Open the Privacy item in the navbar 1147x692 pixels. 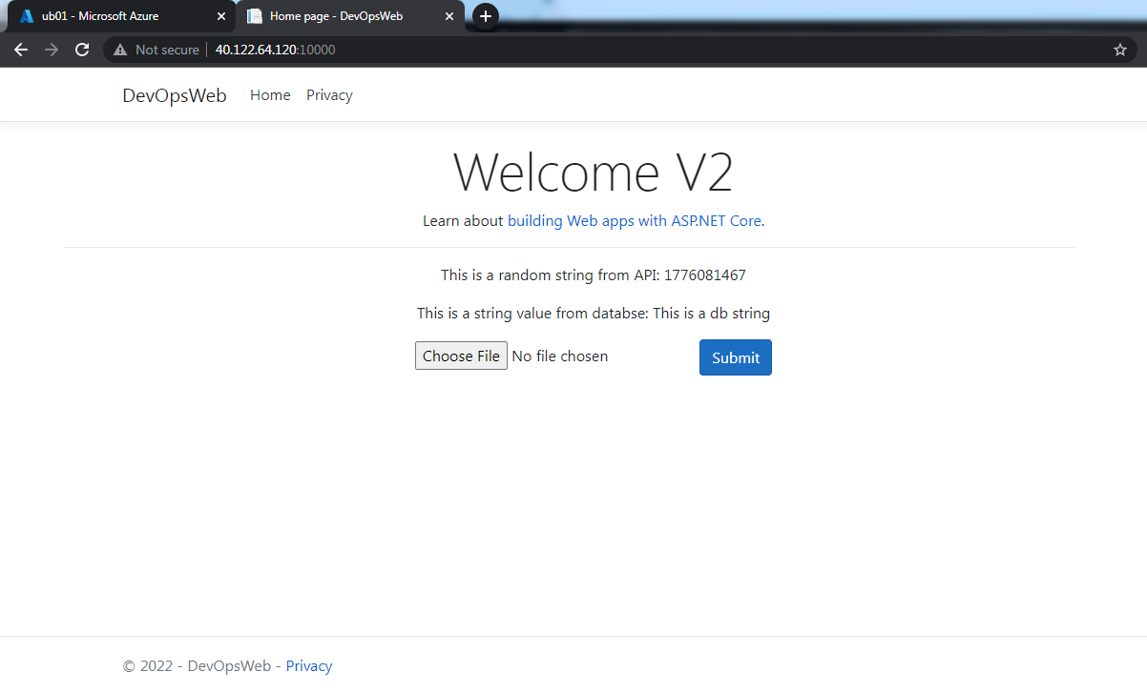click(329, 95)
